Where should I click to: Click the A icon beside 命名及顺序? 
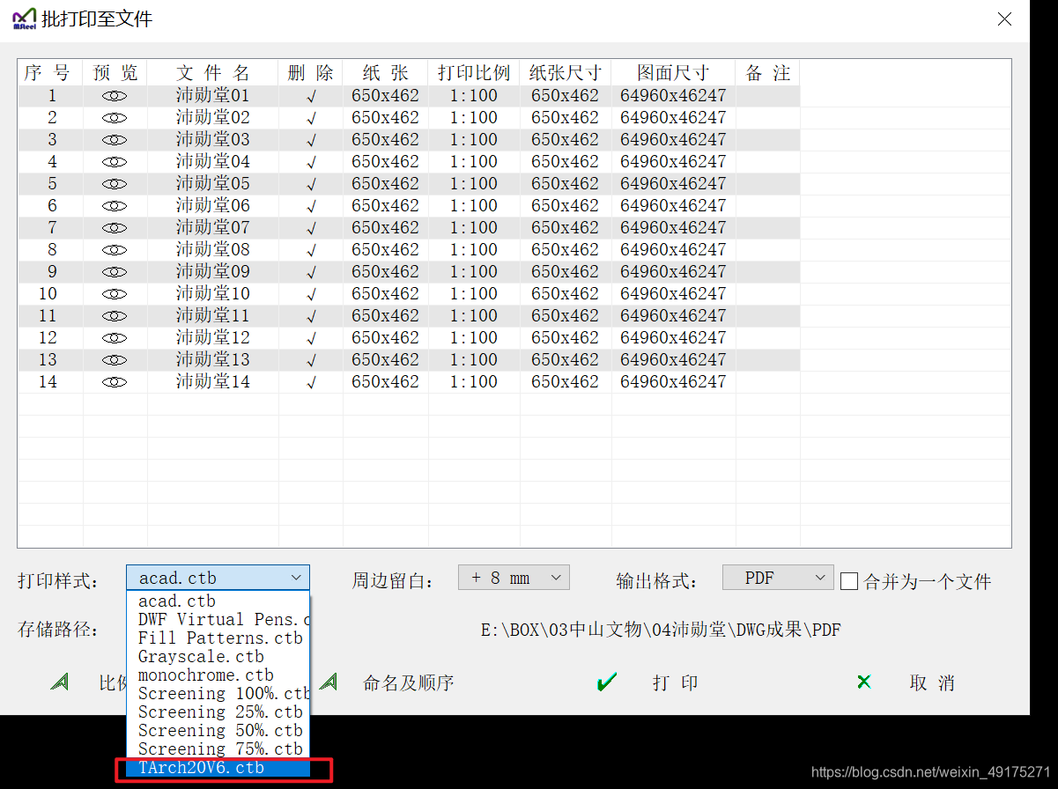click(329, 682)
